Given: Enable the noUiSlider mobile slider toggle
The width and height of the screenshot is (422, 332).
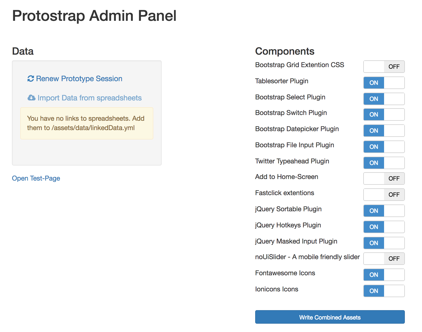Looking at the screenshot, I should click(384, 259).
